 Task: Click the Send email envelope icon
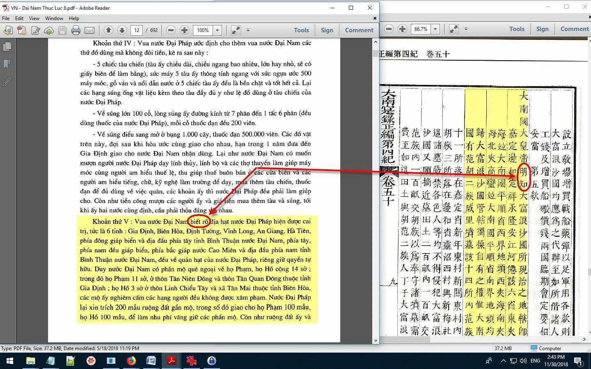click(89, 30)
